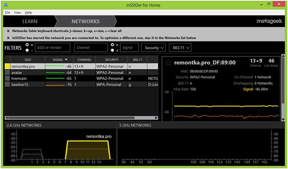Select the hrenvam network row
This screenshot has height=169, width=288.
pos(81,78)
